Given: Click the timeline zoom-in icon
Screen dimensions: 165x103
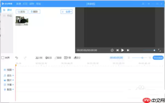Looking at the screenshot, I should pyautogui.click(x=150, y=58).
